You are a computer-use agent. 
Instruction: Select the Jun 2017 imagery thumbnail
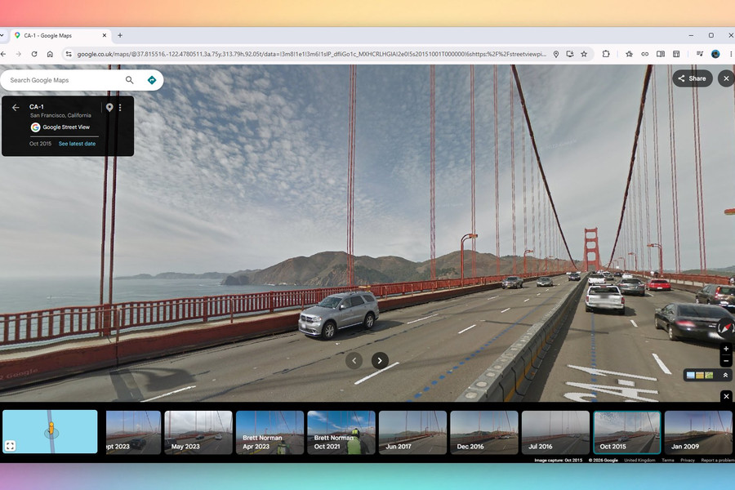click(x=412, y=432)
